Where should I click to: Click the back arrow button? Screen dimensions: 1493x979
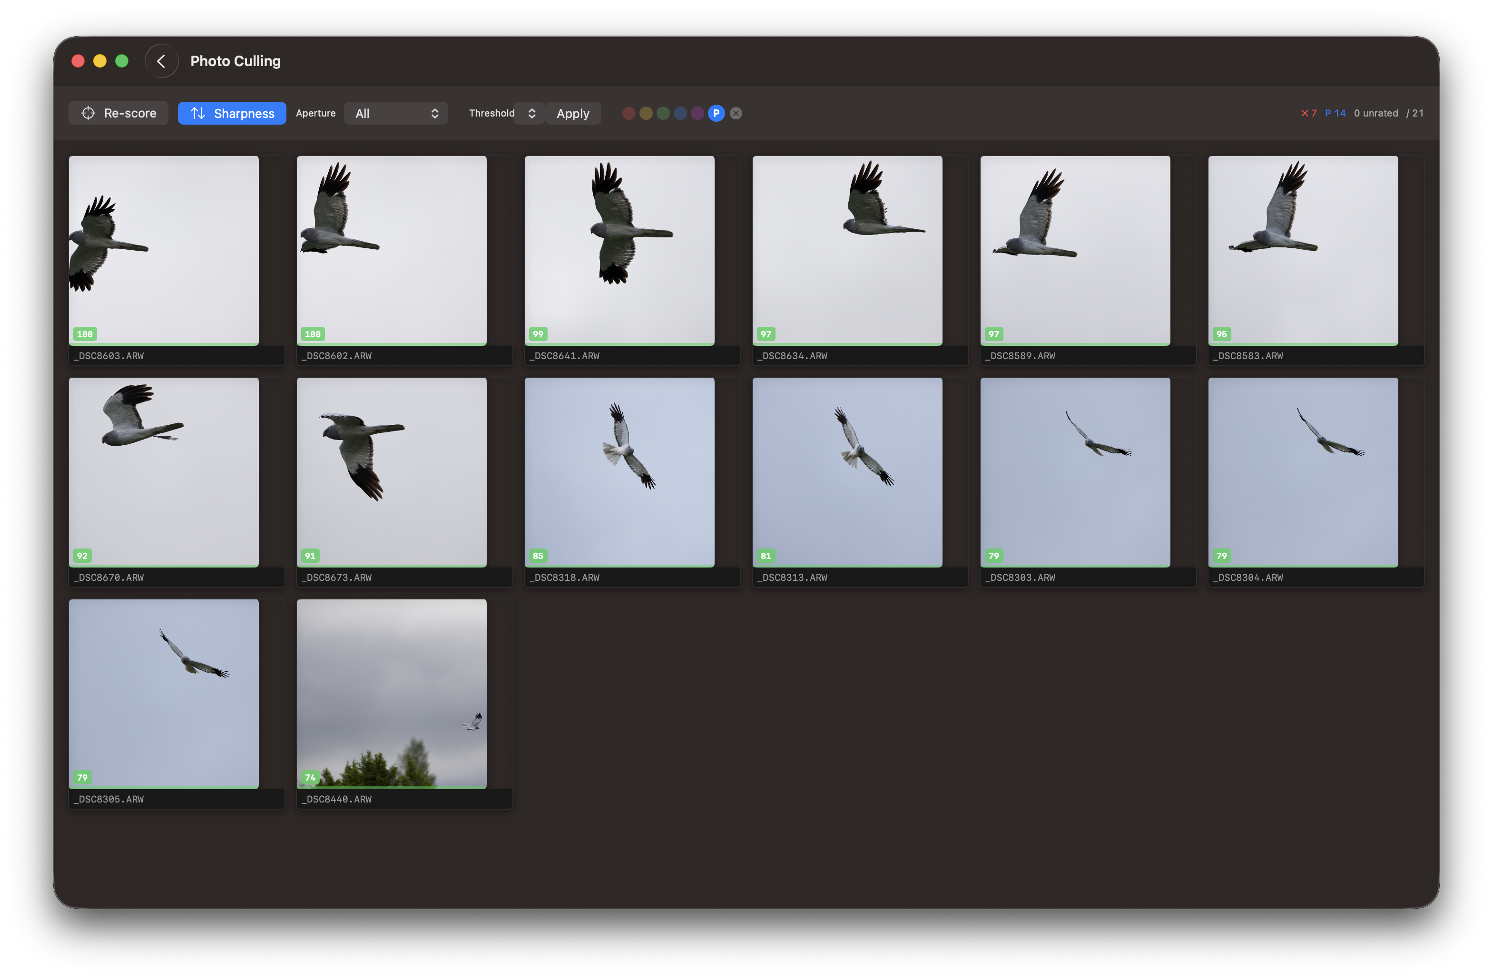(x=161, y=61)
